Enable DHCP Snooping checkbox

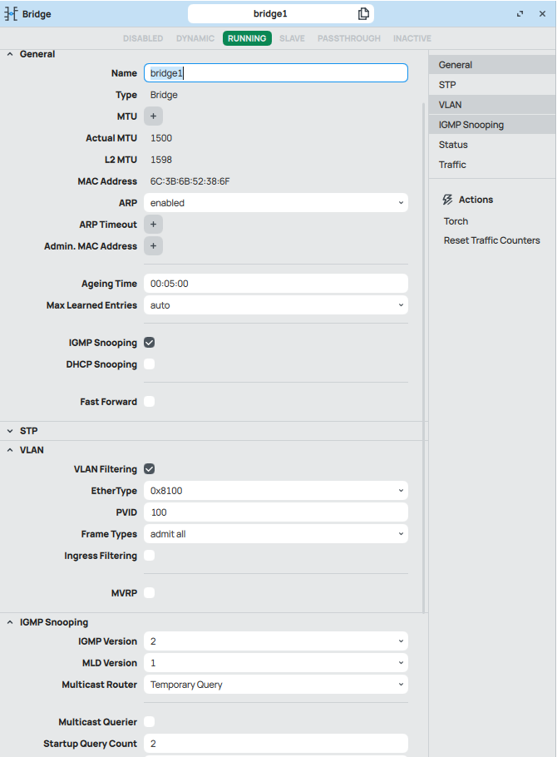(x=150, y=364)
